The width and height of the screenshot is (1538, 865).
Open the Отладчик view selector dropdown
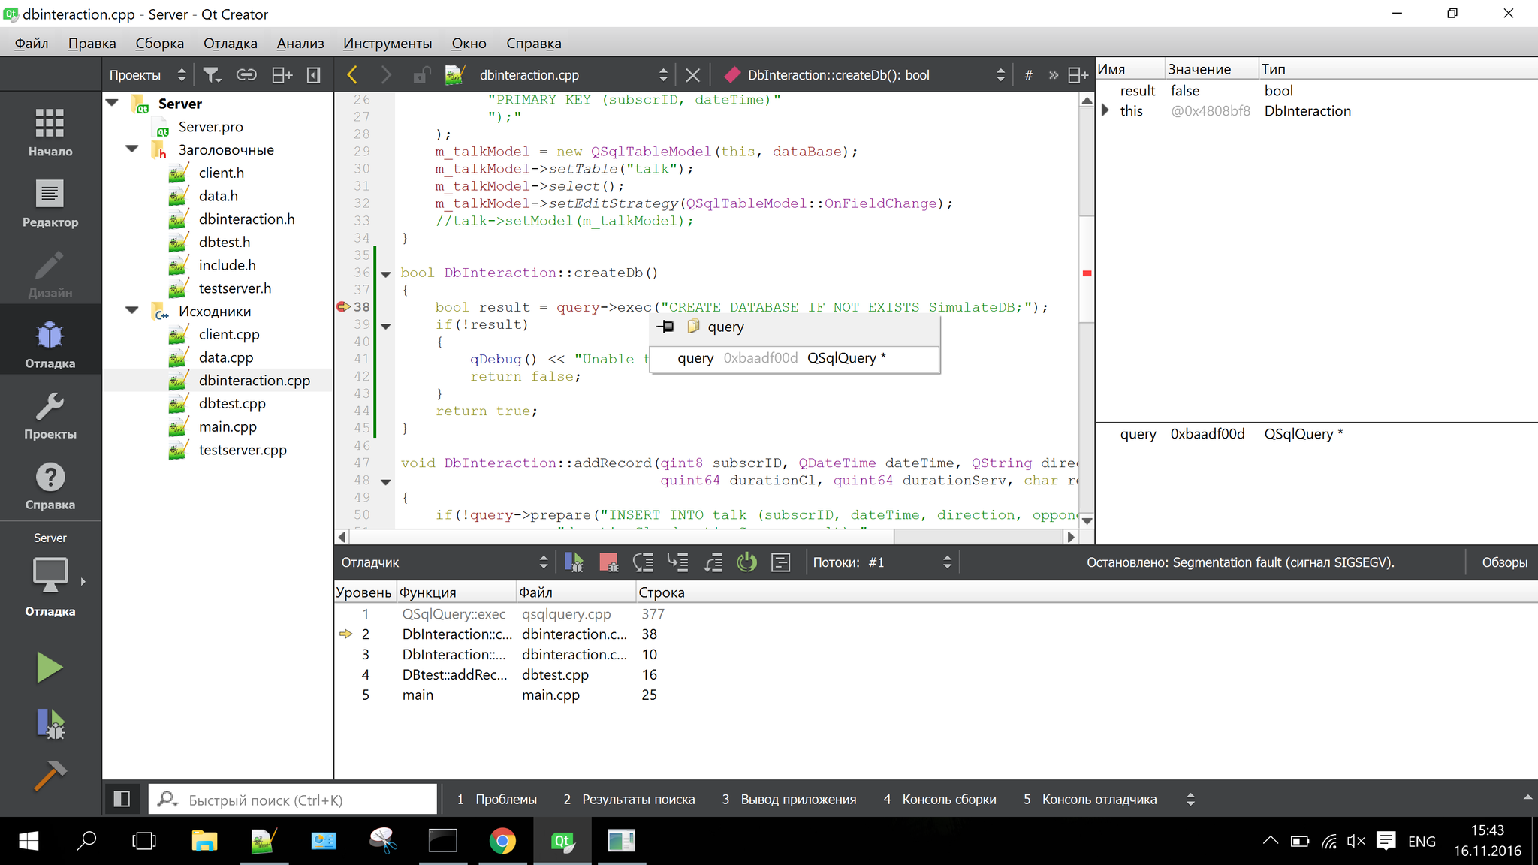[x=445, y=562]
